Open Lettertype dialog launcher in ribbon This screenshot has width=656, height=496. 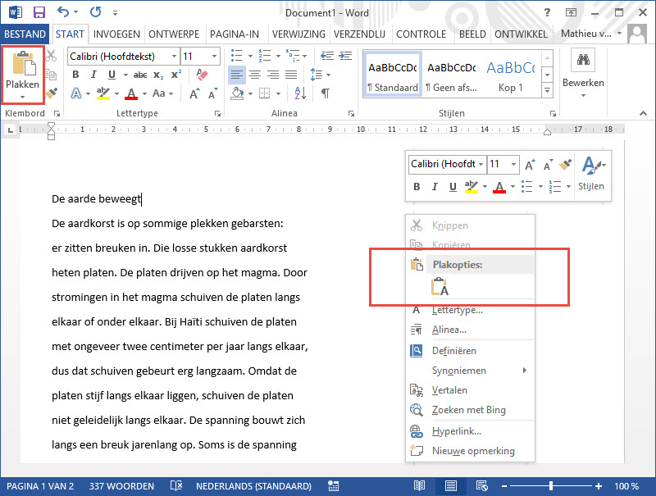(217, 113)
